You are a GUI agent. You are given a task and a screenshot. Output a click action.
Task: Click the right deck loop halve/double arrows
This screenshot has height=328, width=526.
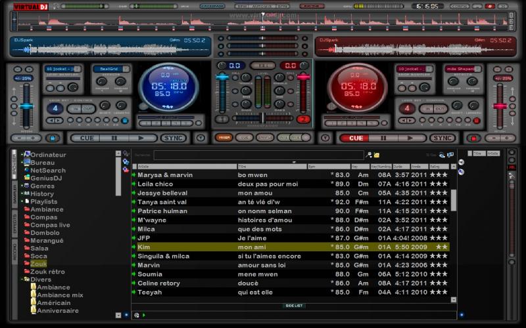[406, 121]
